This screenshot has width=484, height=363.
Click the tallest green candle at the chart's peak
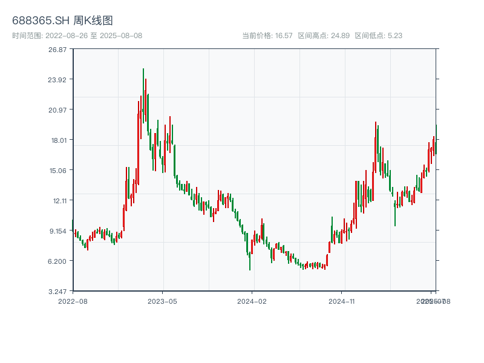[143, 96]
